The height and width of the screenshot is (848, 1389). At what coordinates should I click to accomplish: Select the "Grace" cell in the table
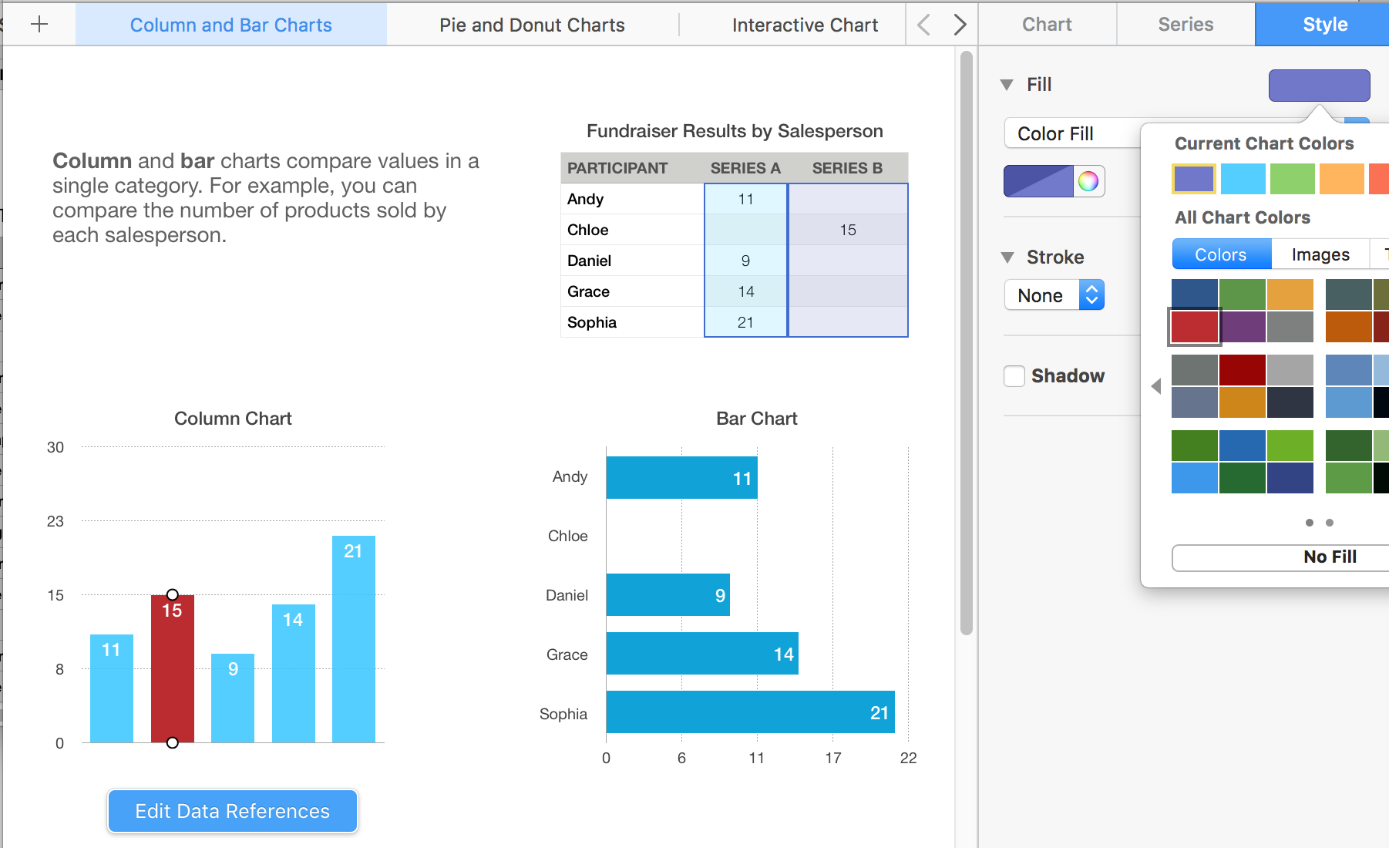pos(633,291)
